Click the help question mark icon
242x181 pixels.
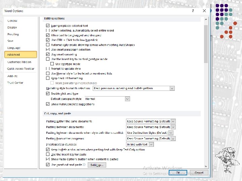pos(193,11)
